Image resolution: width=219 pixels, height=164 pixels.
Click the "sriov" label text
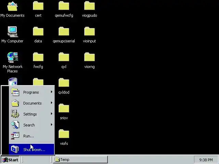(x=64, y=118)
